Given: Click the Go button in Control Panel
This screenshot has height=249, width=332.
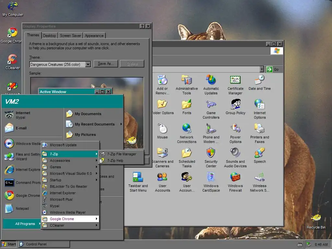Looking at the screenshot, I should (x=273, y=69).
